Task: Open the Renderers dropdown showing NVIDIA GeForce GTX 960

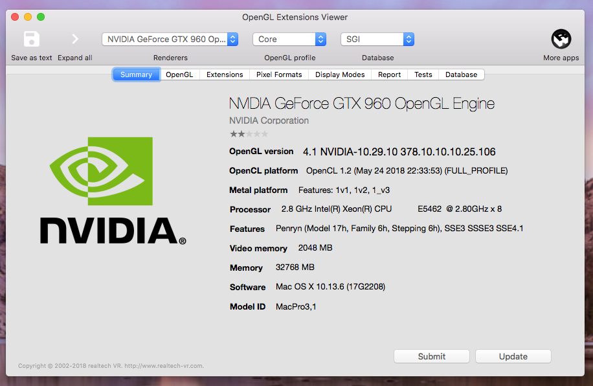Action: (170, 40)
